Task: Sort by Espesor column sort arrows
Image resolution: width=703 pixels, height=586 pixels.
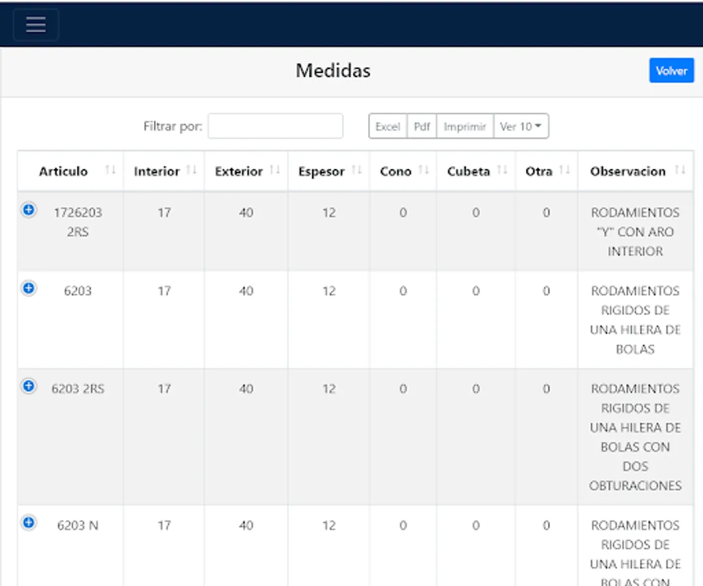Action: pyautogui.click(x=356, y=170)
